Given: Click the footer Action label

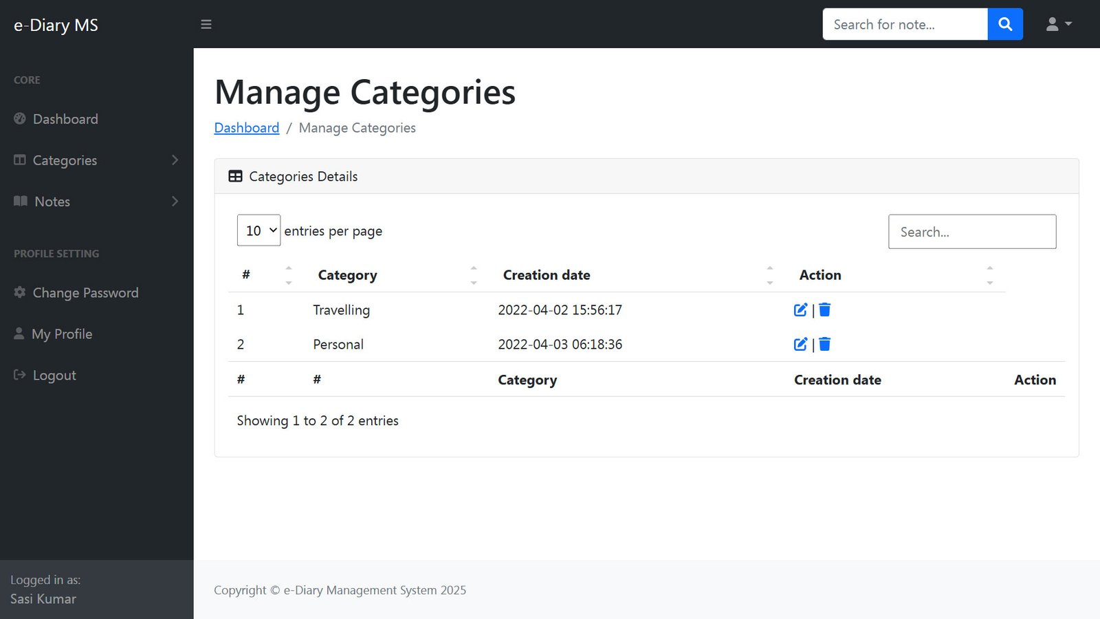Looking at the screenshot, I should click(1035, 380).
